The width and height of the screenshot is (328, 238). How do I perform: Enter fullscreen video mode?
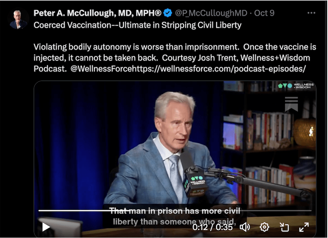click(304, 227)
